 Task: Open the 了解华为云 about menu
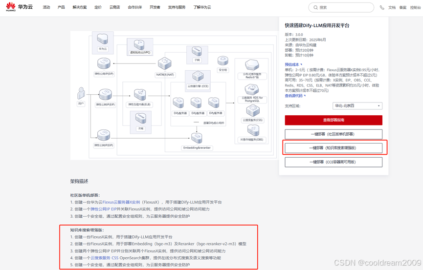tap(202, 7)
